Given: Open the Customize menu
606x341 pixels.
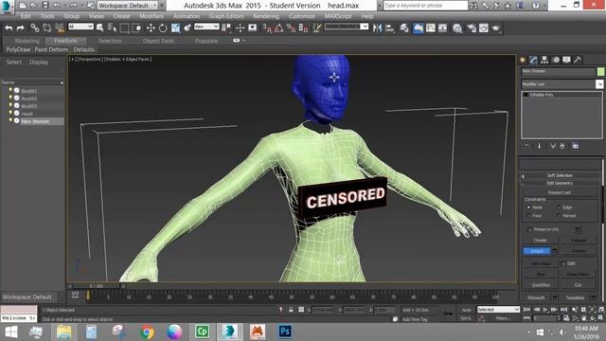Looking at the screenshot, I should point(302,16).
